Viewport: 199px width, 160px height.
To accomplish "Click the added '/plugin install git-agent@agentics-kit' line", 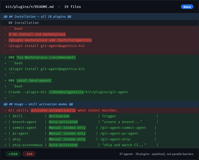I will click(47, 69).
